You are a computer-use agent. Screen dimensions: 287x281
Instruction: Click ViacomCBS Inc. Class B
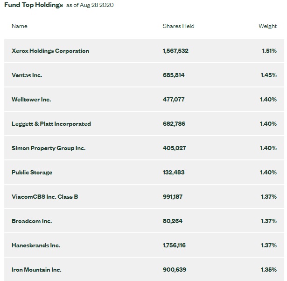point(45,197)
